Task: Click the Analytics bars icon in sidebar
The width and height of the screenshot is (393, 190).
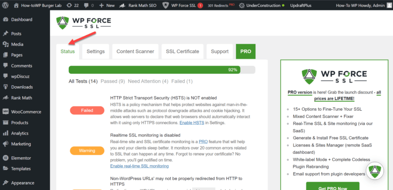Action: [x=6, y=133]
